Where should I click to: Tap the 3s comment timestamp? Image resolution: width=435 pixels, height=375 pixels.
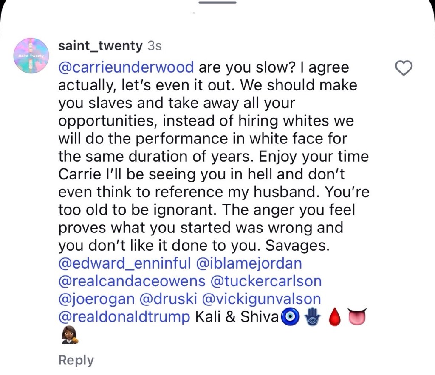pyautogui.click(x=154, y=46)
